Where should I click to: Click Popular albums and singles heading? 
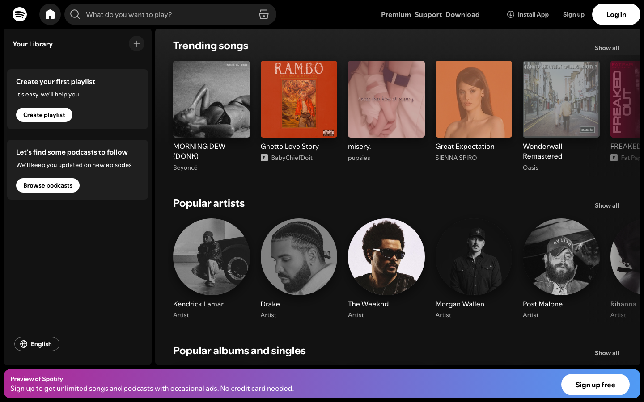(x=239, y=351)
